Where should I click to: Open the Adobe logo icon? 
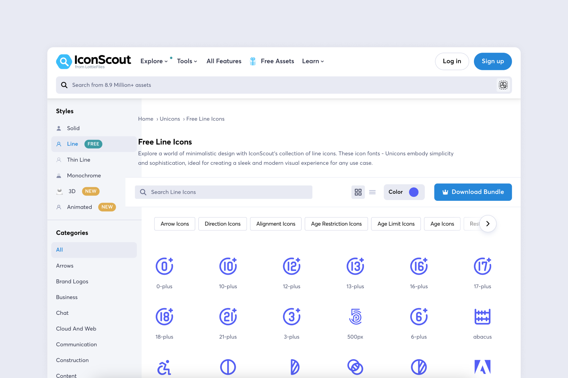pos(482,367)
